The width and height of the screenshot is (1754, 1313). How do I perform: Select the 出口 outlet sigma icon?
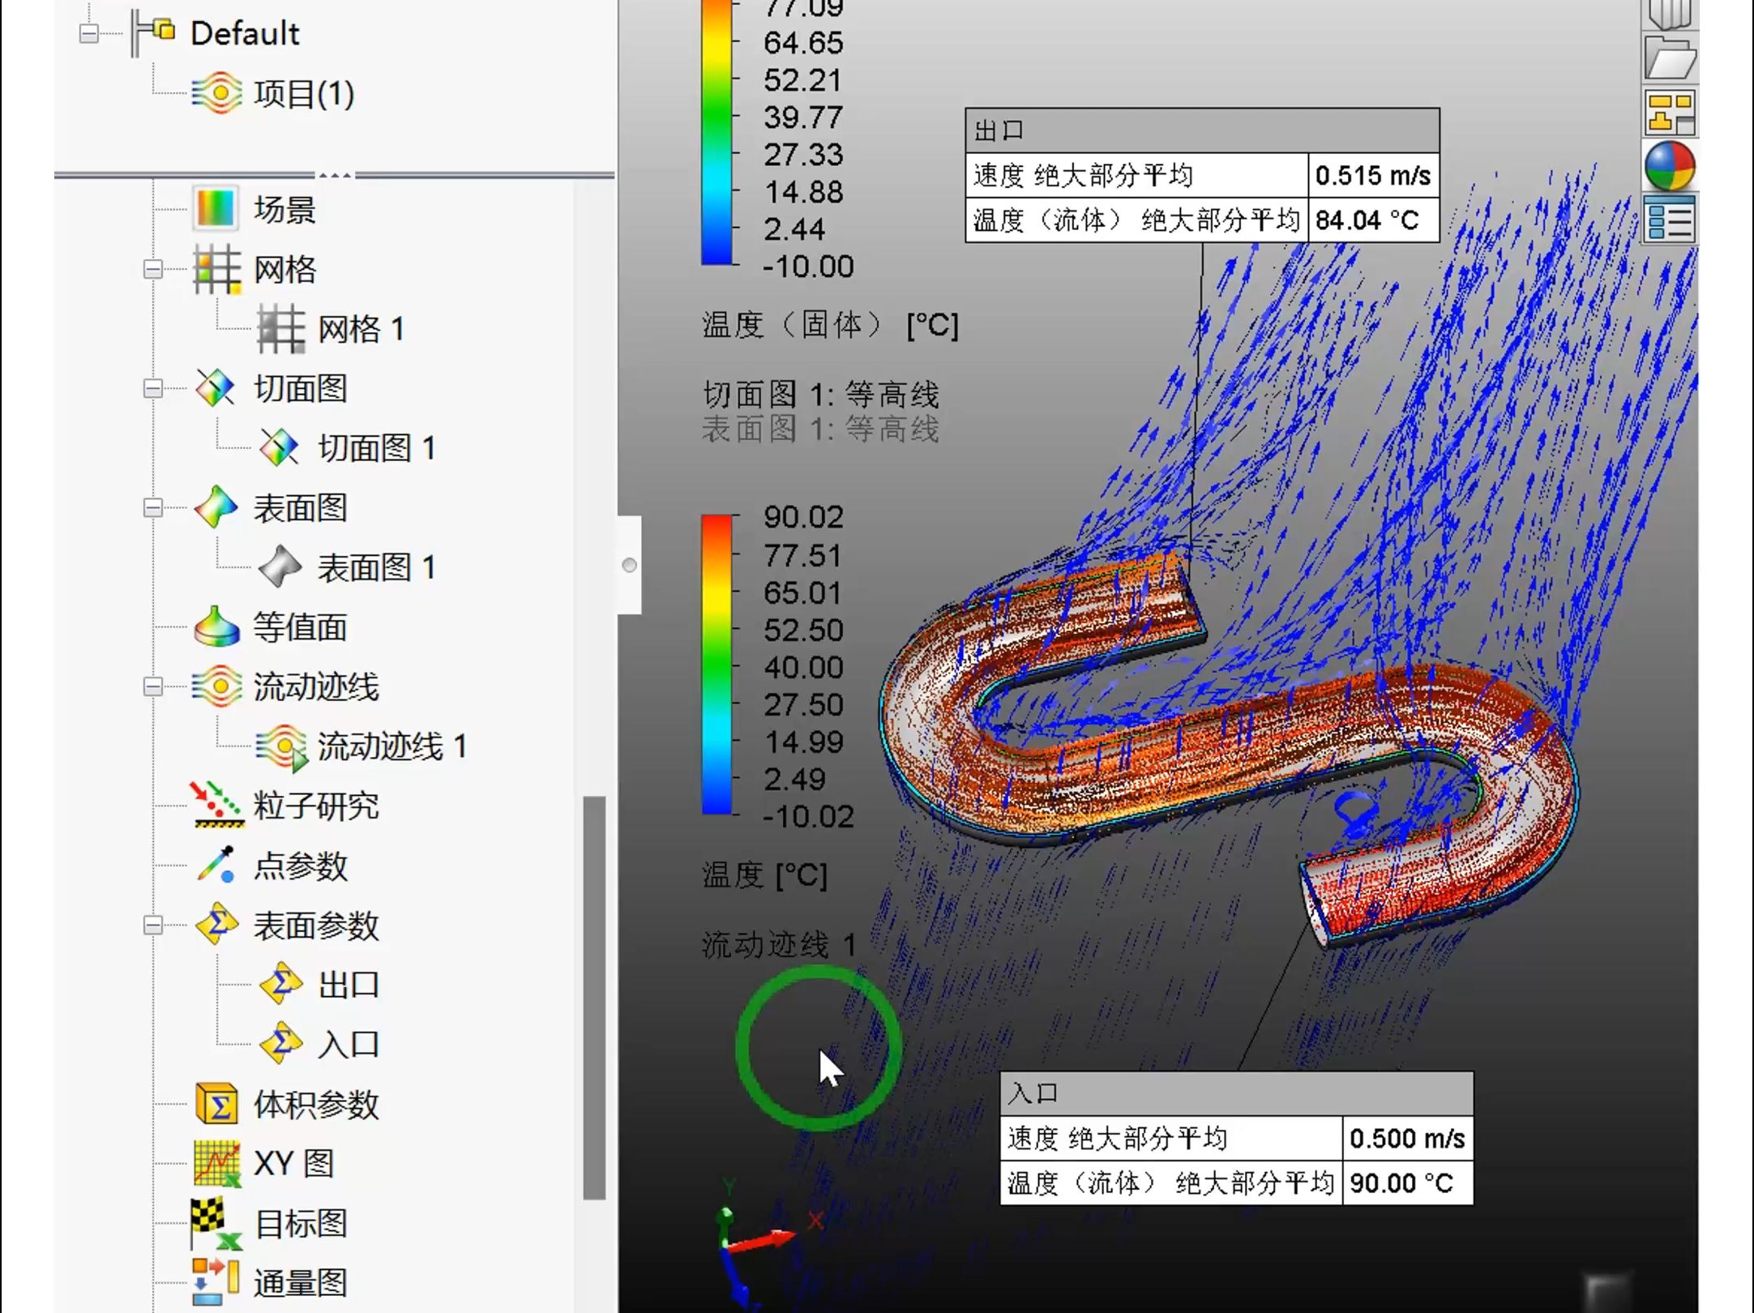[x=280, y=984]
